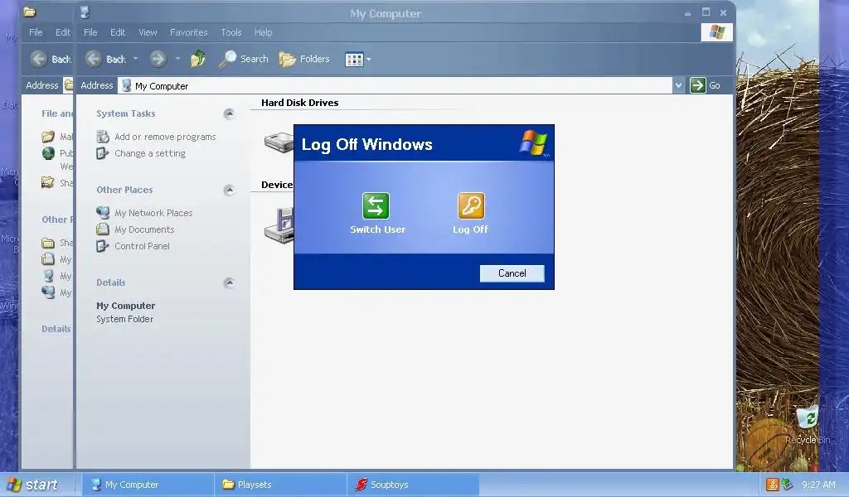Screen dimensions: 849x497
Task: Switch to Souptoys taskbar button
Action: (413, 485)
